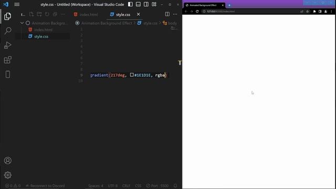Split the editor to the right

click(167, 14)
